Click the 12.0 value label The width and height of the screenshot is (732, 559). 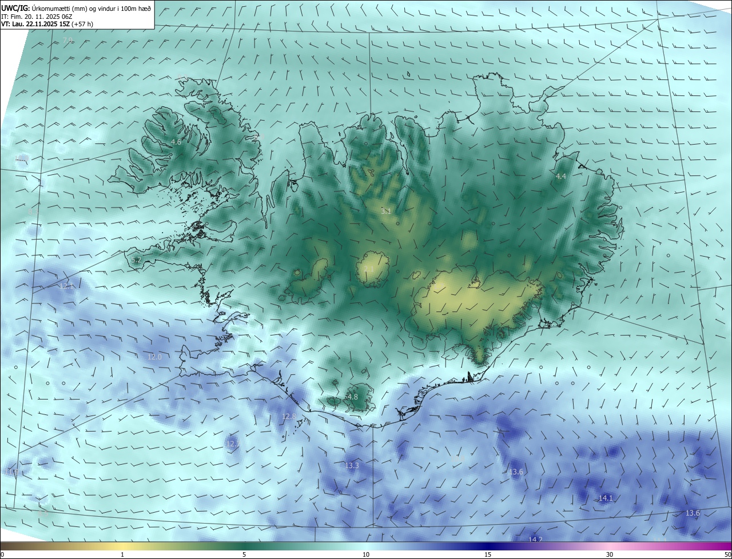click(x=155, y=357)
